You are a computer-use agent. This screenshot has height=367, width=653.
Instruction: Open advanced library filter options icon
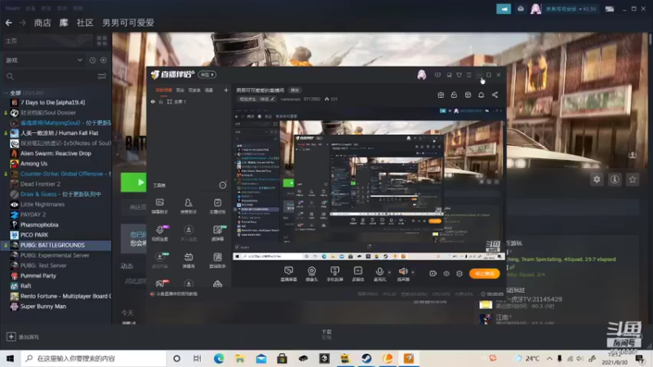coord(102,77)
